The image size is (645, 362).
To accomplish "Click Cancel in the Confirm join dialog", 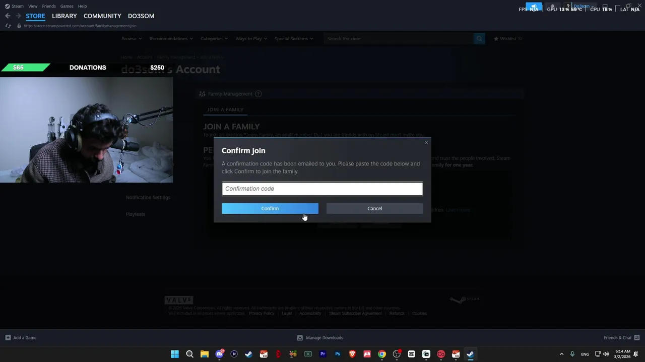I will tap(374, 208).
